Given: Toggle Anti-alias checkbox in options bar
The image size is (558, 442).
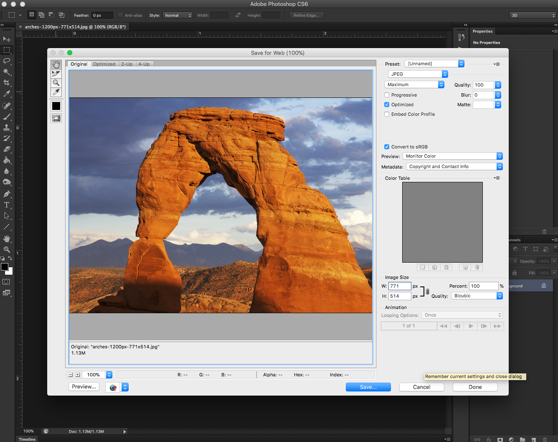Looking at the screenshot, I should coord(120,15).
